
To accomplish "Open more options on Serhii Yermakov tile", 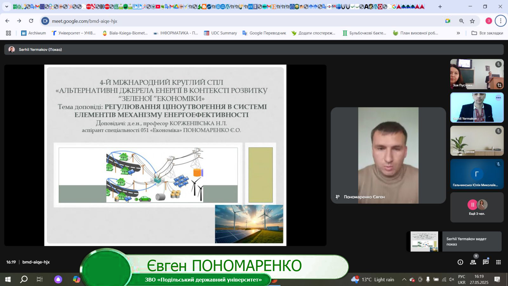I will [498, 98].
